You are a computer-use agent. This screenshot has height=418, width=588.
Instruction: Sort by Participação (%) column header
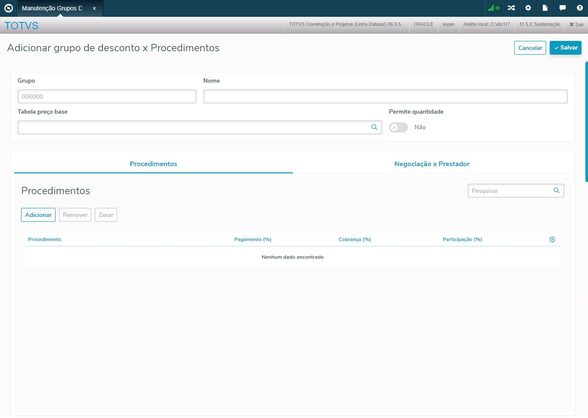click(462, 239)
